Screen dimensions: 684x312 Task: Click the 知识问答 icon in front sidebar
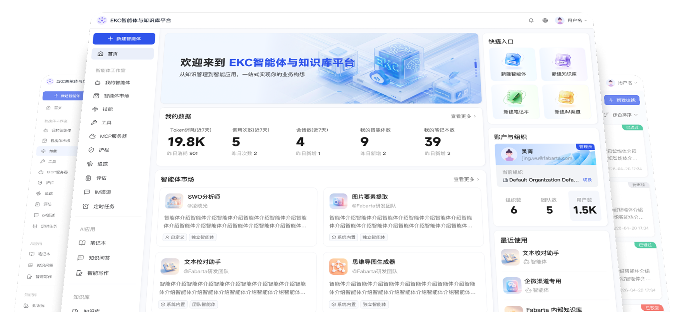81,258
